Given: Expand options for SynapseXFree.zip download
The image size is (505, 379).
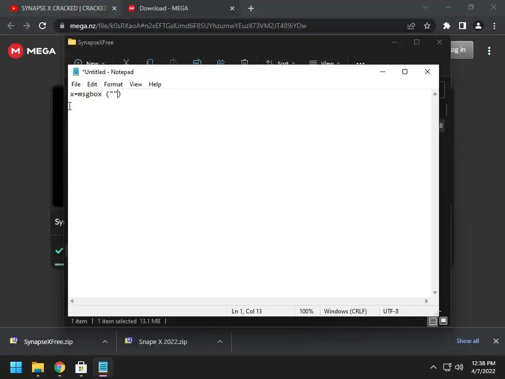Looking at the screenshot, I should tap(105, 341).
